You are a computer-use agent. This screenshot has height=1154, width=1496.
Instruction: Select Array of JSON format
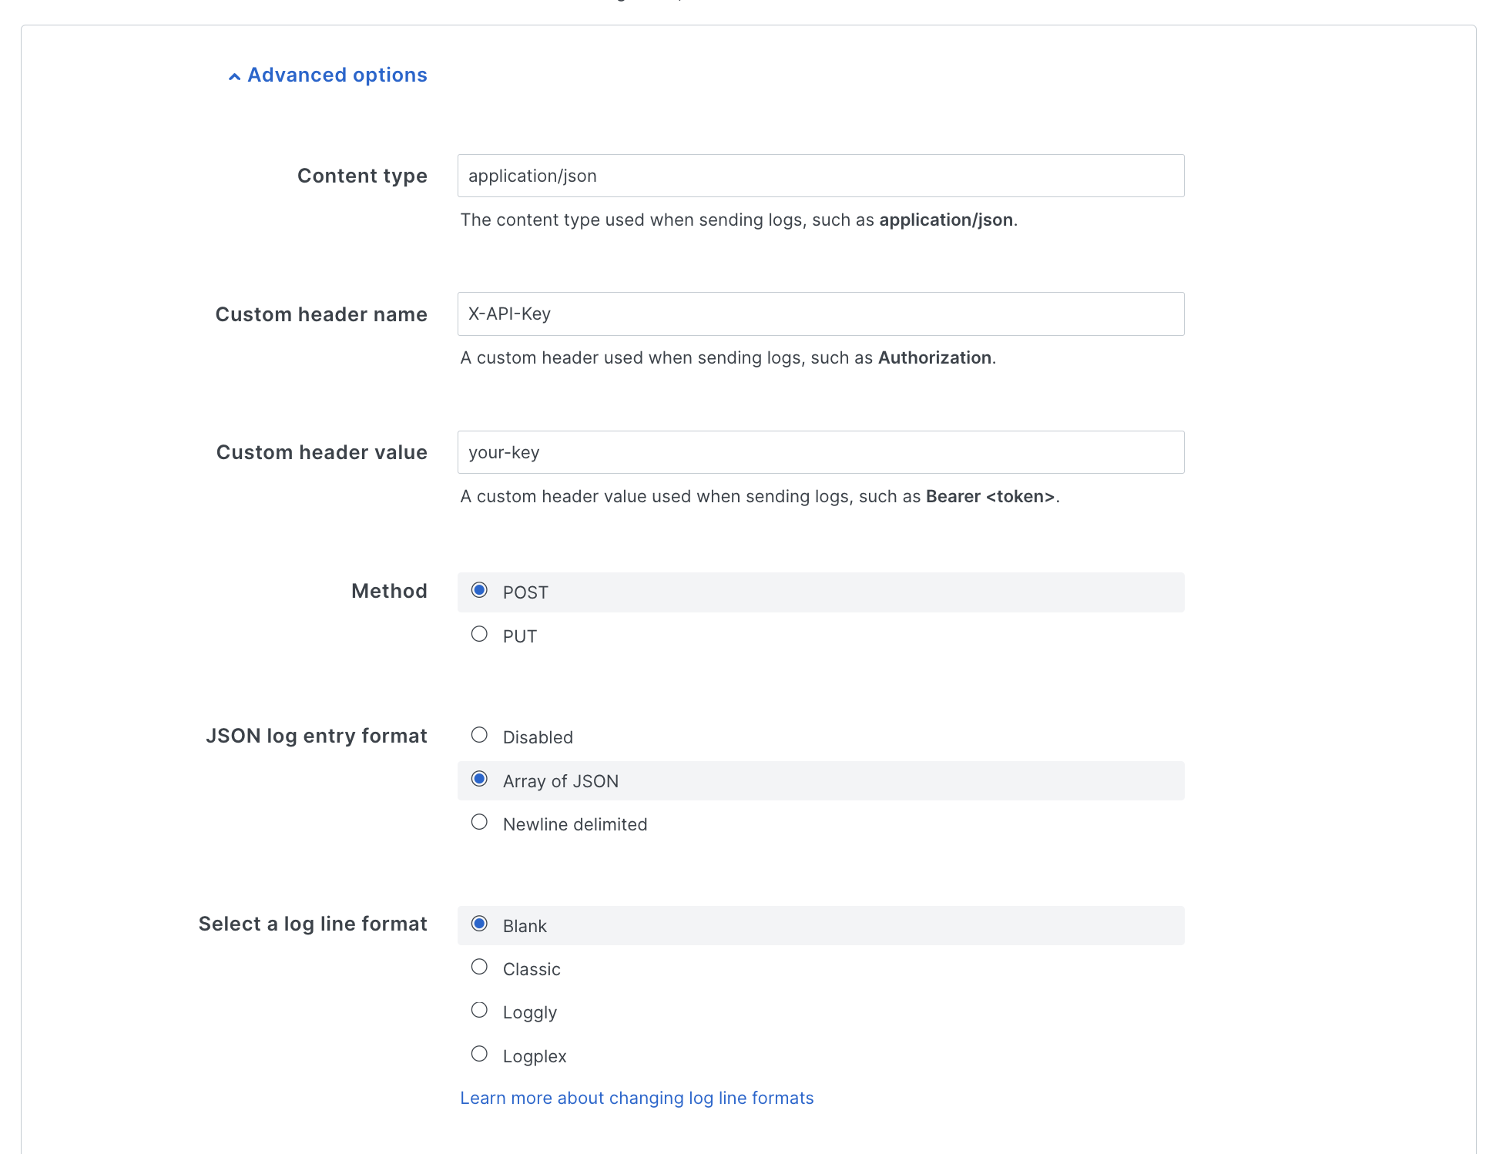click(479, 779)
